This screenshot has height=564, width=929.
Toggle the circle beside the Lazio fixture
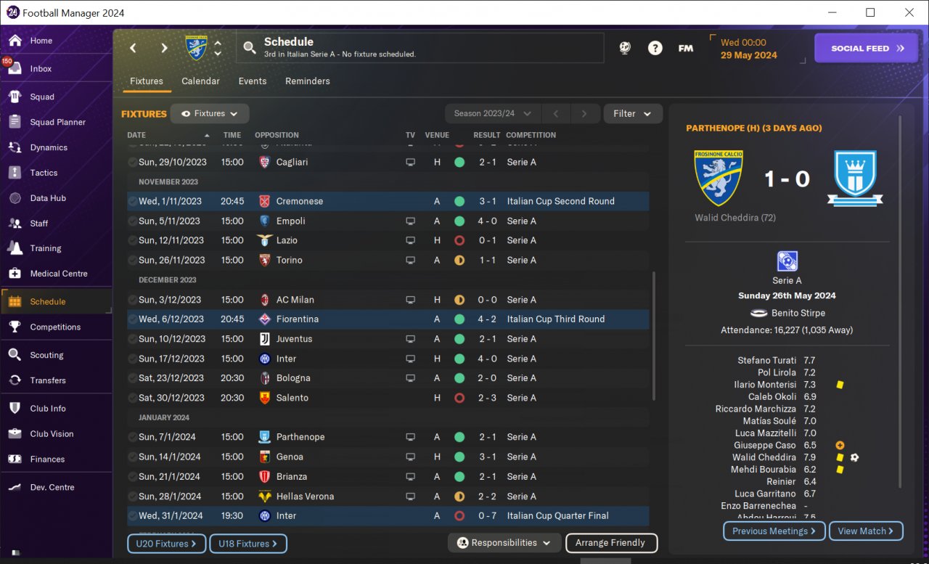132,240
